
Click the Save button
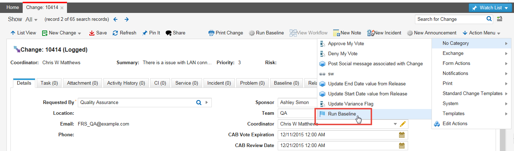(98, 33)
